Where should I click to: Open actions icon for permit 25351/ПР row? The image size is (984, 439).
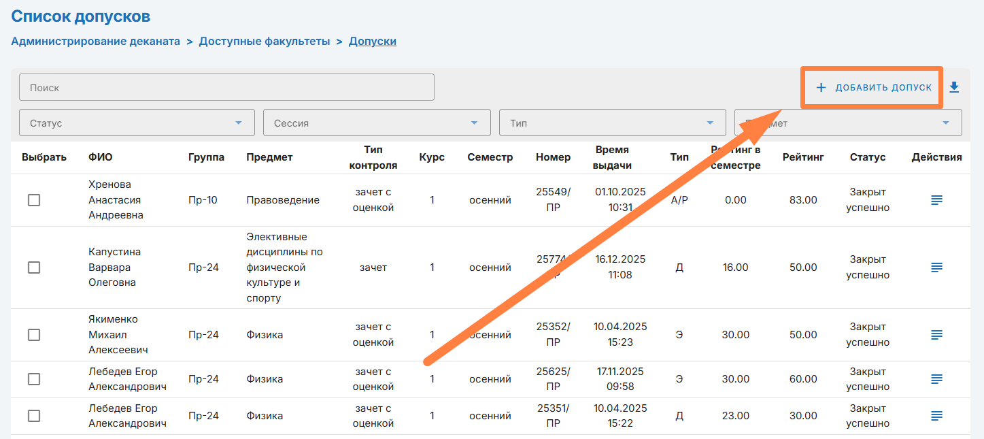[x=936, y=416]
